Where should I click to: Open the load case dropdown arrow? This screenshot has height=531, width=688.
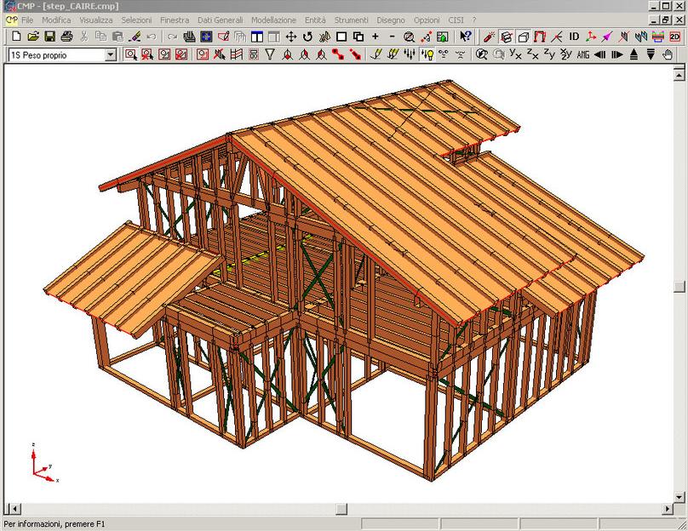[x=111, y=54]
